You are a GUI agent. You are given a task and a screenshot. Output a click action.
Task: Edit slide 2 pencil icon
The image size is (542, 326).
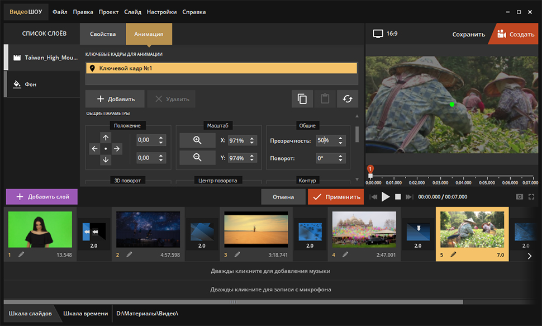(129, 255)
